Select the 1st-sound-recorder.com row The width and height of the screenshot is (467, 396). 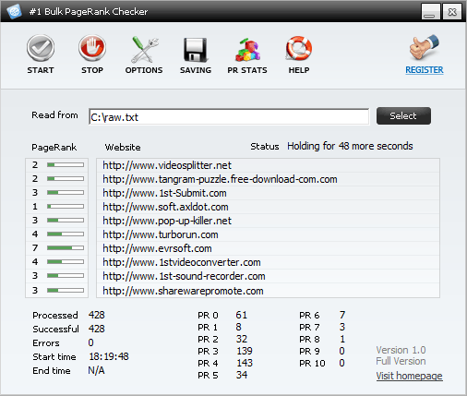[x=268, y=276]
